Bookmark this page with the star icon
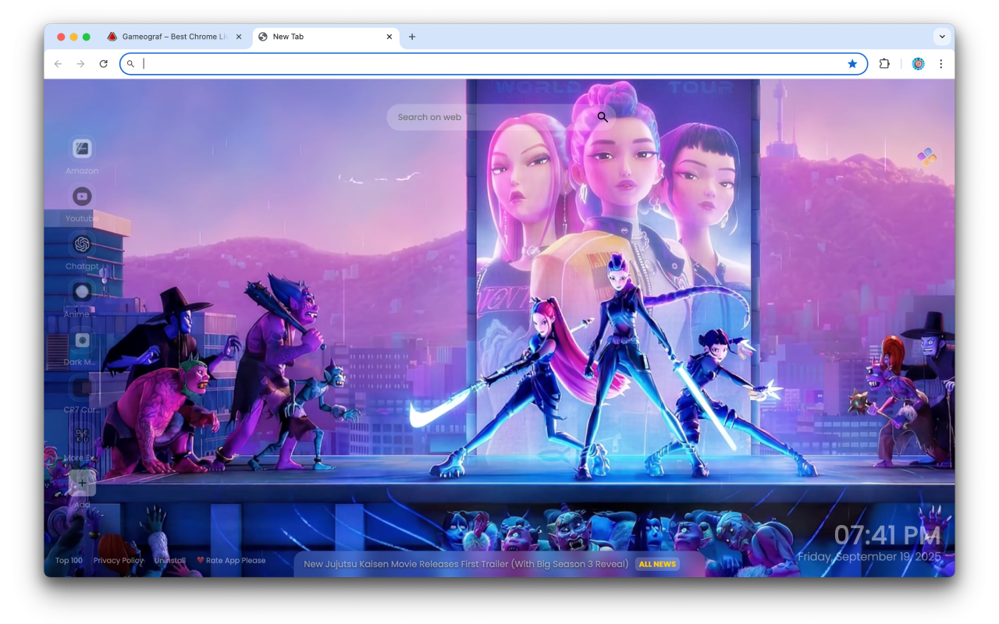This screenshot has height=624, width=999. [852, 64]
